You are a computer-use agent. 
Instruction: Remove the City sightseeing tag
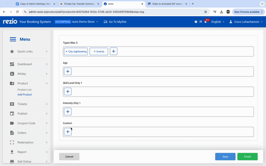pyautogui.click(x=66, y=51)
